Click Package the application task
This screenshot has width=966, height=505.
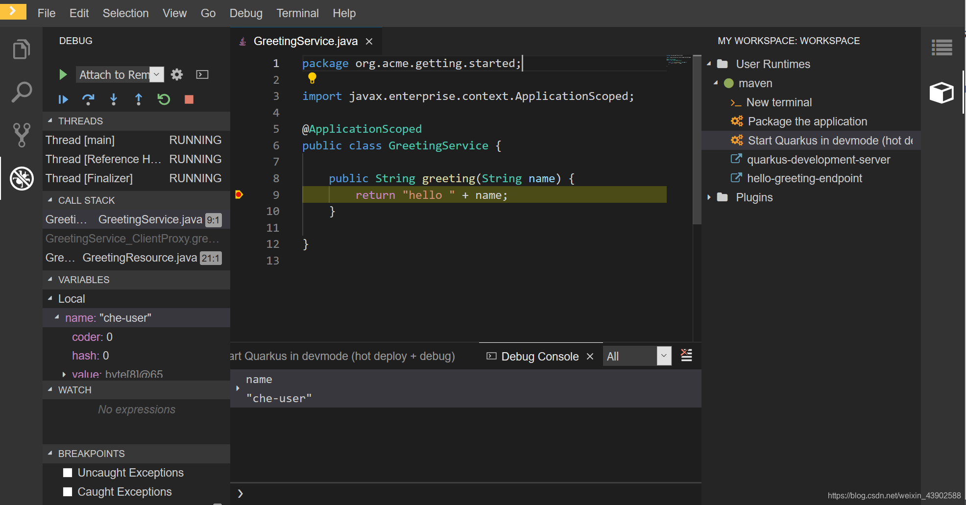pyautogui.click(x=807, y=121)
